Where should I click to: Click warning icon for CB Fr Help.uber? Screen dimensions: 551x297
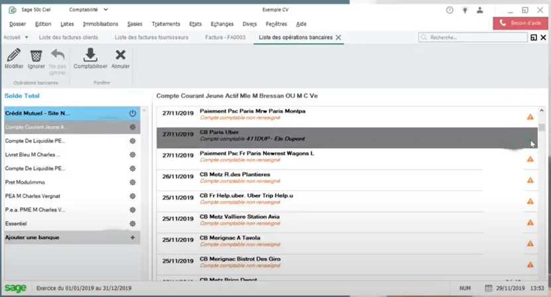530,202
